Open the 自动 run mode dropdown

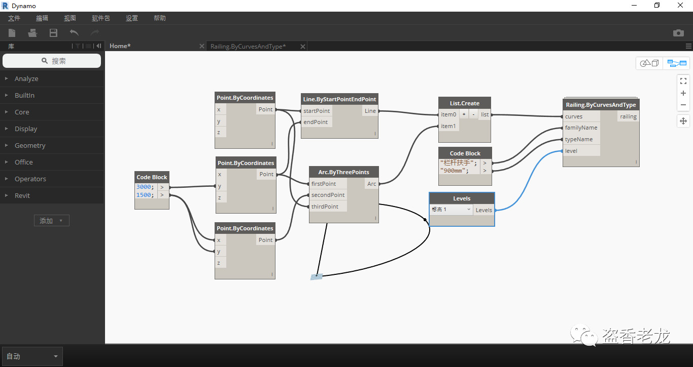[x=32, y=356]
